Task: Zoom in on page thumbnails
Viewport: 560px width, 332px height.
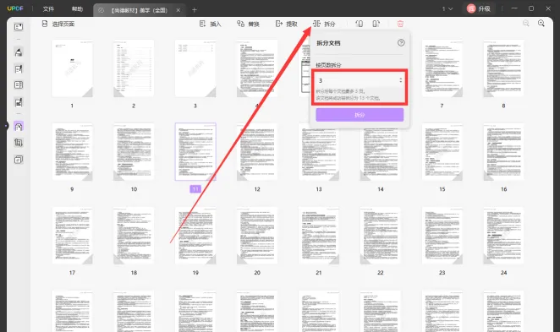Action: click(541, 23)
